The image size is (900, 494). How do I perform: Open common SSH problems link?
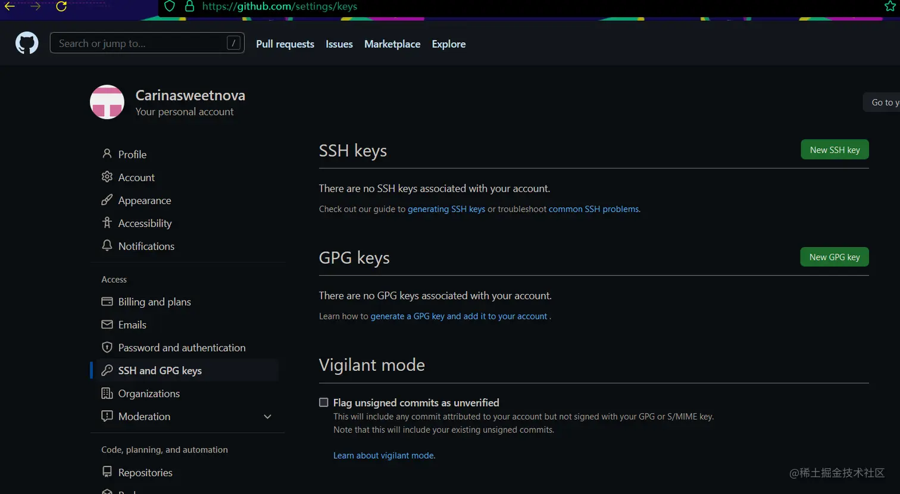[x=593, y=209]
